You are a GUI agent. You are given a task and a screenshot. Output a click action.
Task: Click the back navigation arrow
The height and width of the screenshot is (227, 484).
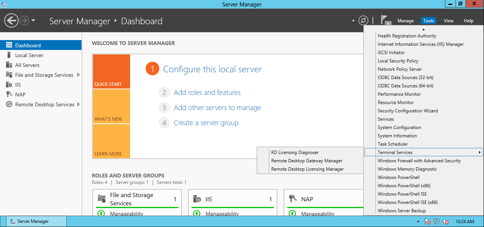(11, 20)
